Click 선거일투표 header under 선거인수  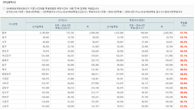point(38,27)
